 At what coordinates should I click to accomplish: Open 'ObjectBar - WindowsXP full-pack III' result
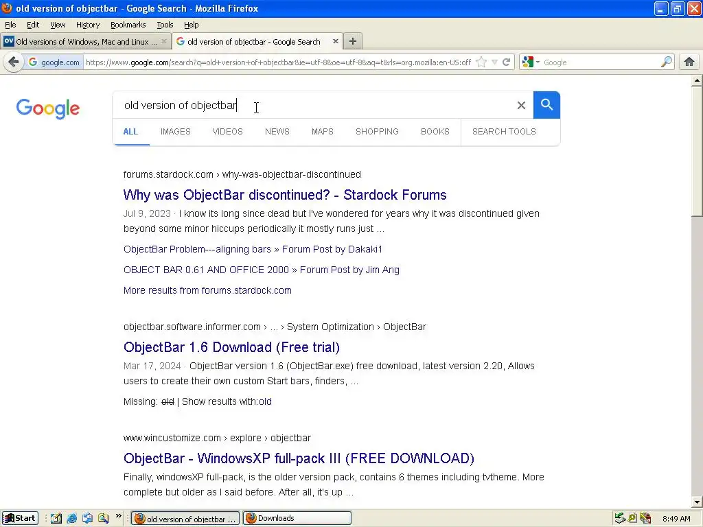(x=299, y=458)
